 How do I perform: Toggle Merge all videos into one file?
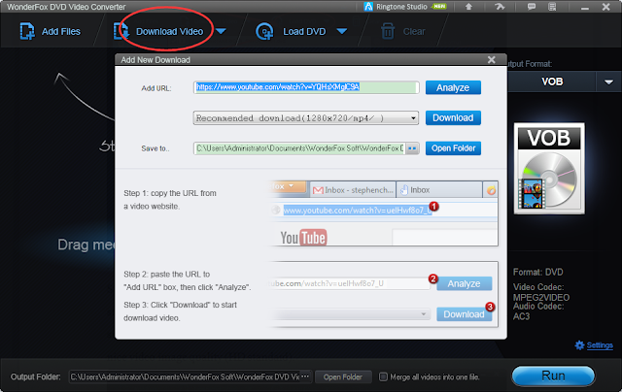click(x=383, y=376)
